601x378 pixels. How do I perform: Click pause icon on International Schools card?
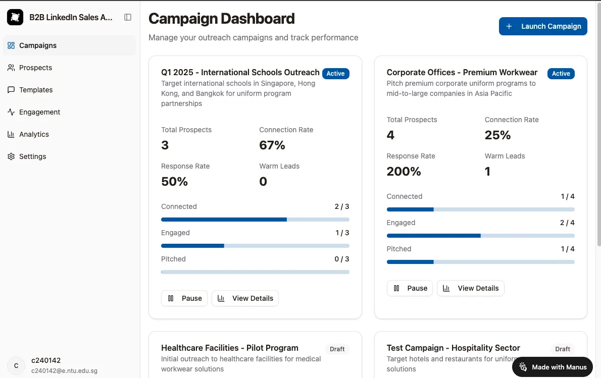(x=171, y=298)
